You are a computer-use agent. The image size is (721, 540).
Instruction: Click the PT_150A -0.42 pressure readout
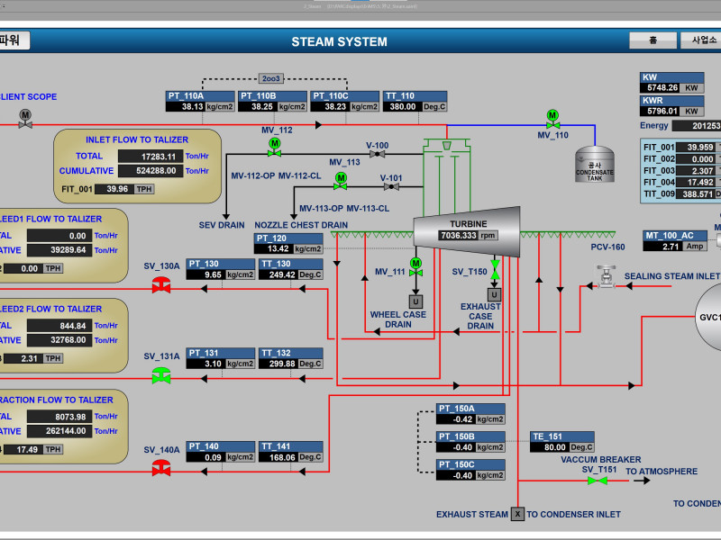[x=470, y=414]
